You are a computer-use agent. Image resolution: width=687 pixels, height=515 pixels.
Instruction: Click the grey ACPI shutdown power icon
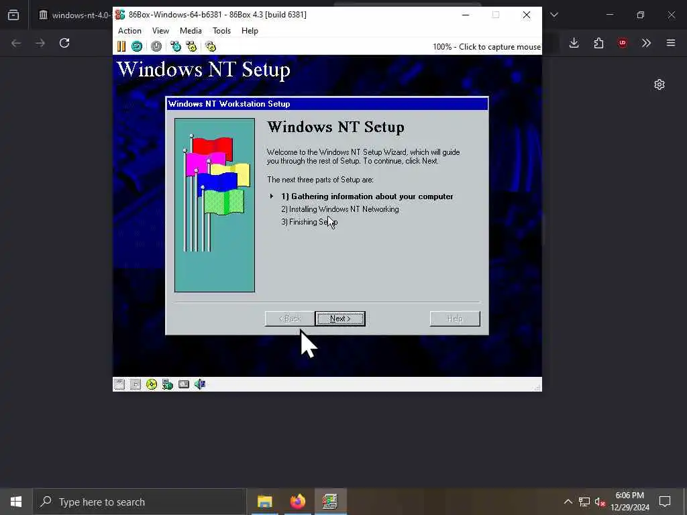tap(156, 46)
